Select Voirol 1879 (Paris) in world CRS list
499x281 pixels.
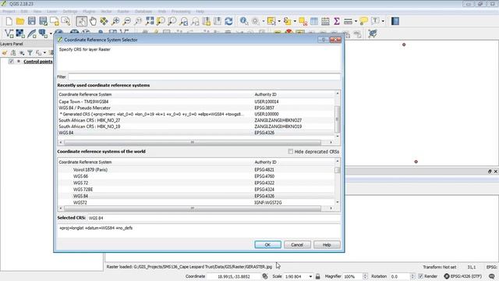(x=196, y=170)
